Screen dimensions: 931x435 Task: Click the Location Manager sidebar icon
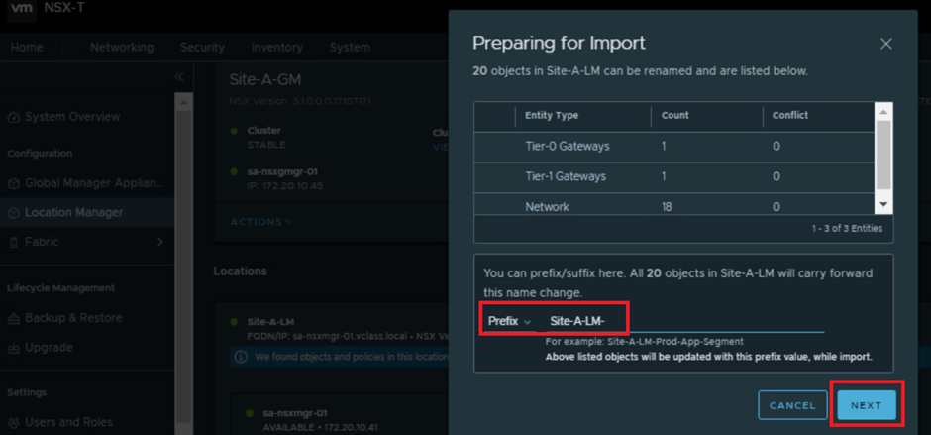point(14,212)
